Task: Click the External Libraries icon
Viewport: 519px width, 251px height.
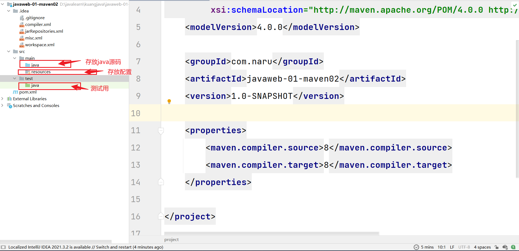Action: click(9, 99)
